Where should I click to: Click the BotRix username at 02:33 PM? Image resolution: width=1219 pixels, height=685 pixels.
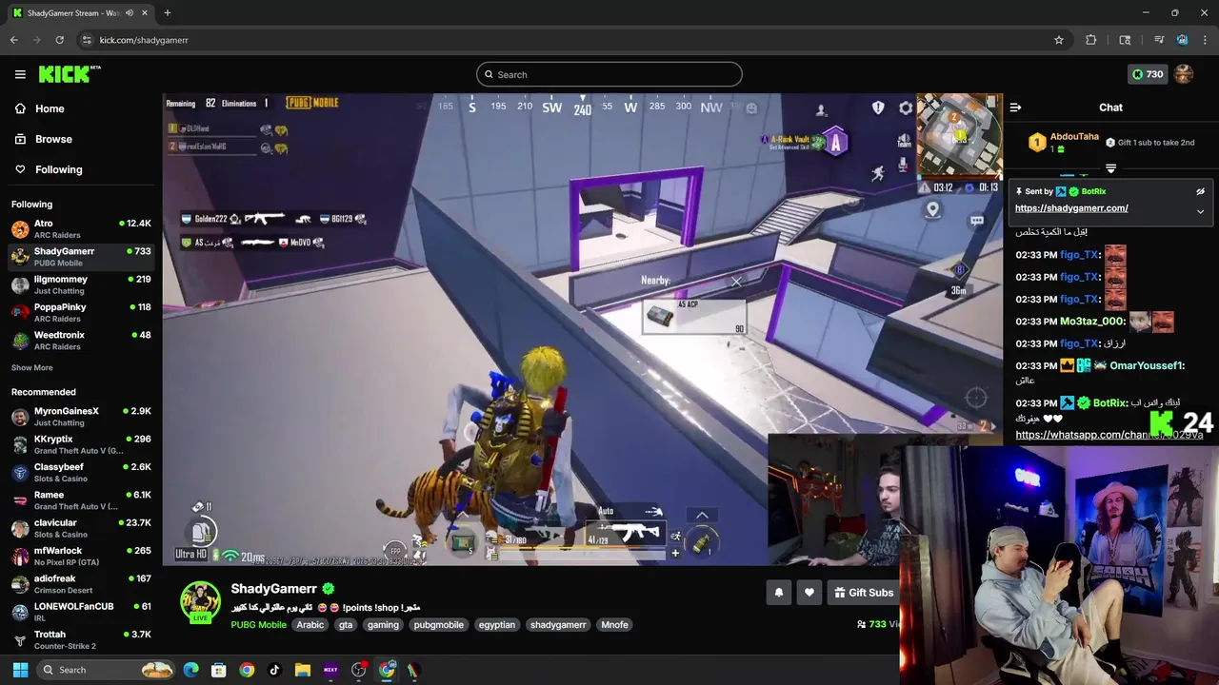point(1110,403)
